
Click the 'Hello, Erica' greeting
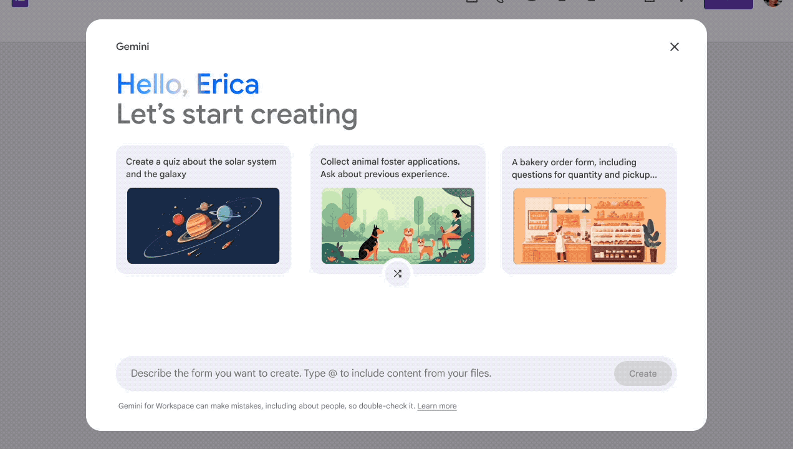[188, 84]
